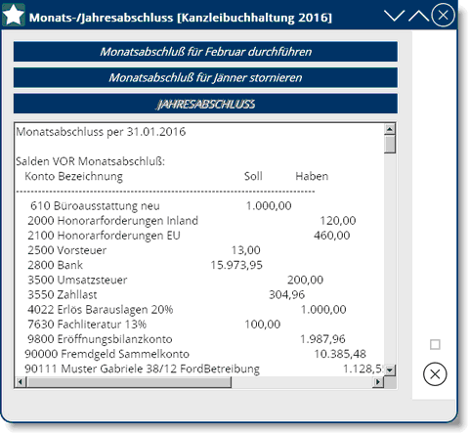Select row '2100 Honorarforderungen EU'
The width and height of the screenshot is (470, 435).
199,236
